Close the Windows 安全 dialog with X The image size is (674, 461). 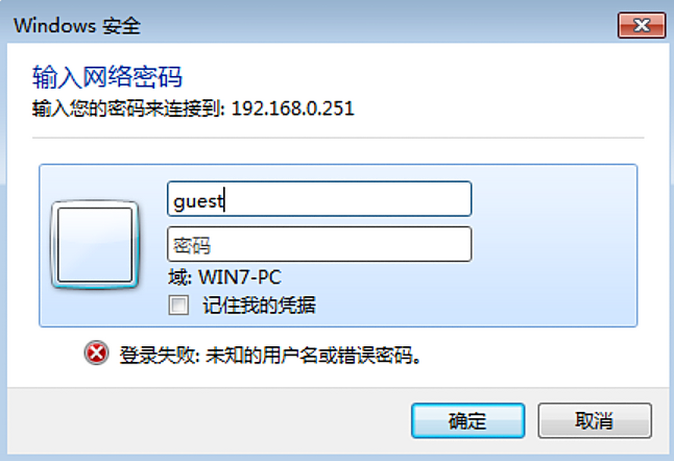(x=641, y=25)
